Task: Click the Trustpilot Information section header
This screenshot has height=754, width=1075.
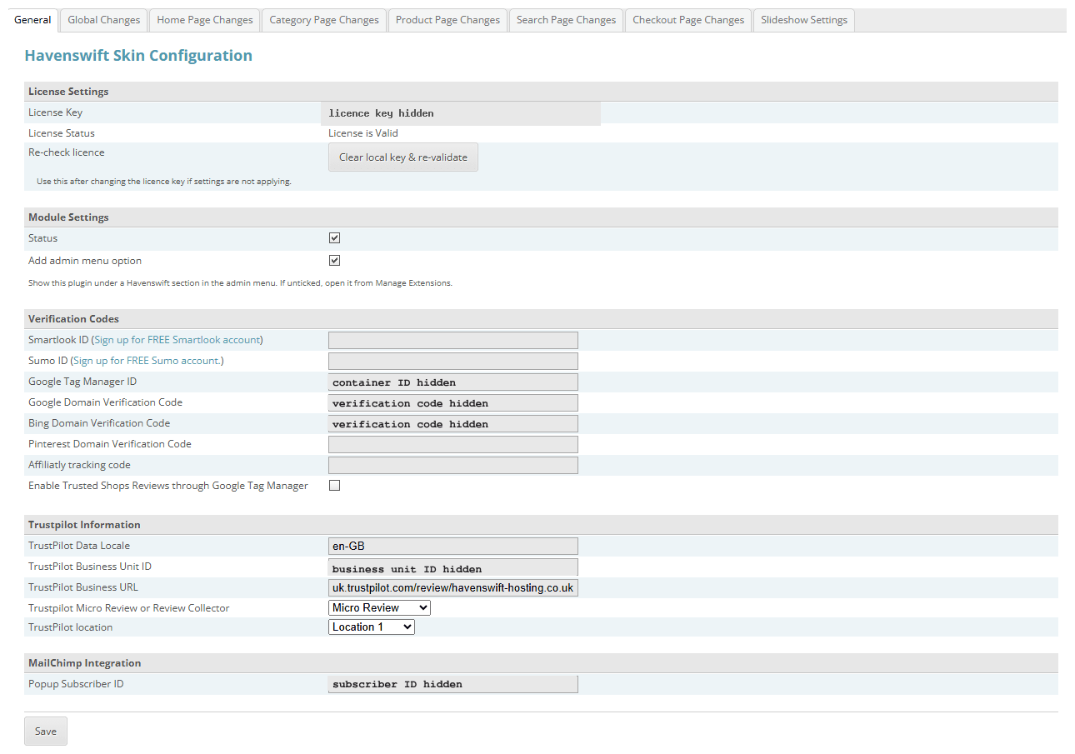Action: coord(542,525)
